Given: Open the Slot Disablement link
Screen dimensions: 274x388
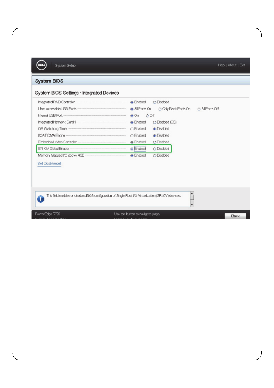Looking at the screenshot, I should click(49, 164).
